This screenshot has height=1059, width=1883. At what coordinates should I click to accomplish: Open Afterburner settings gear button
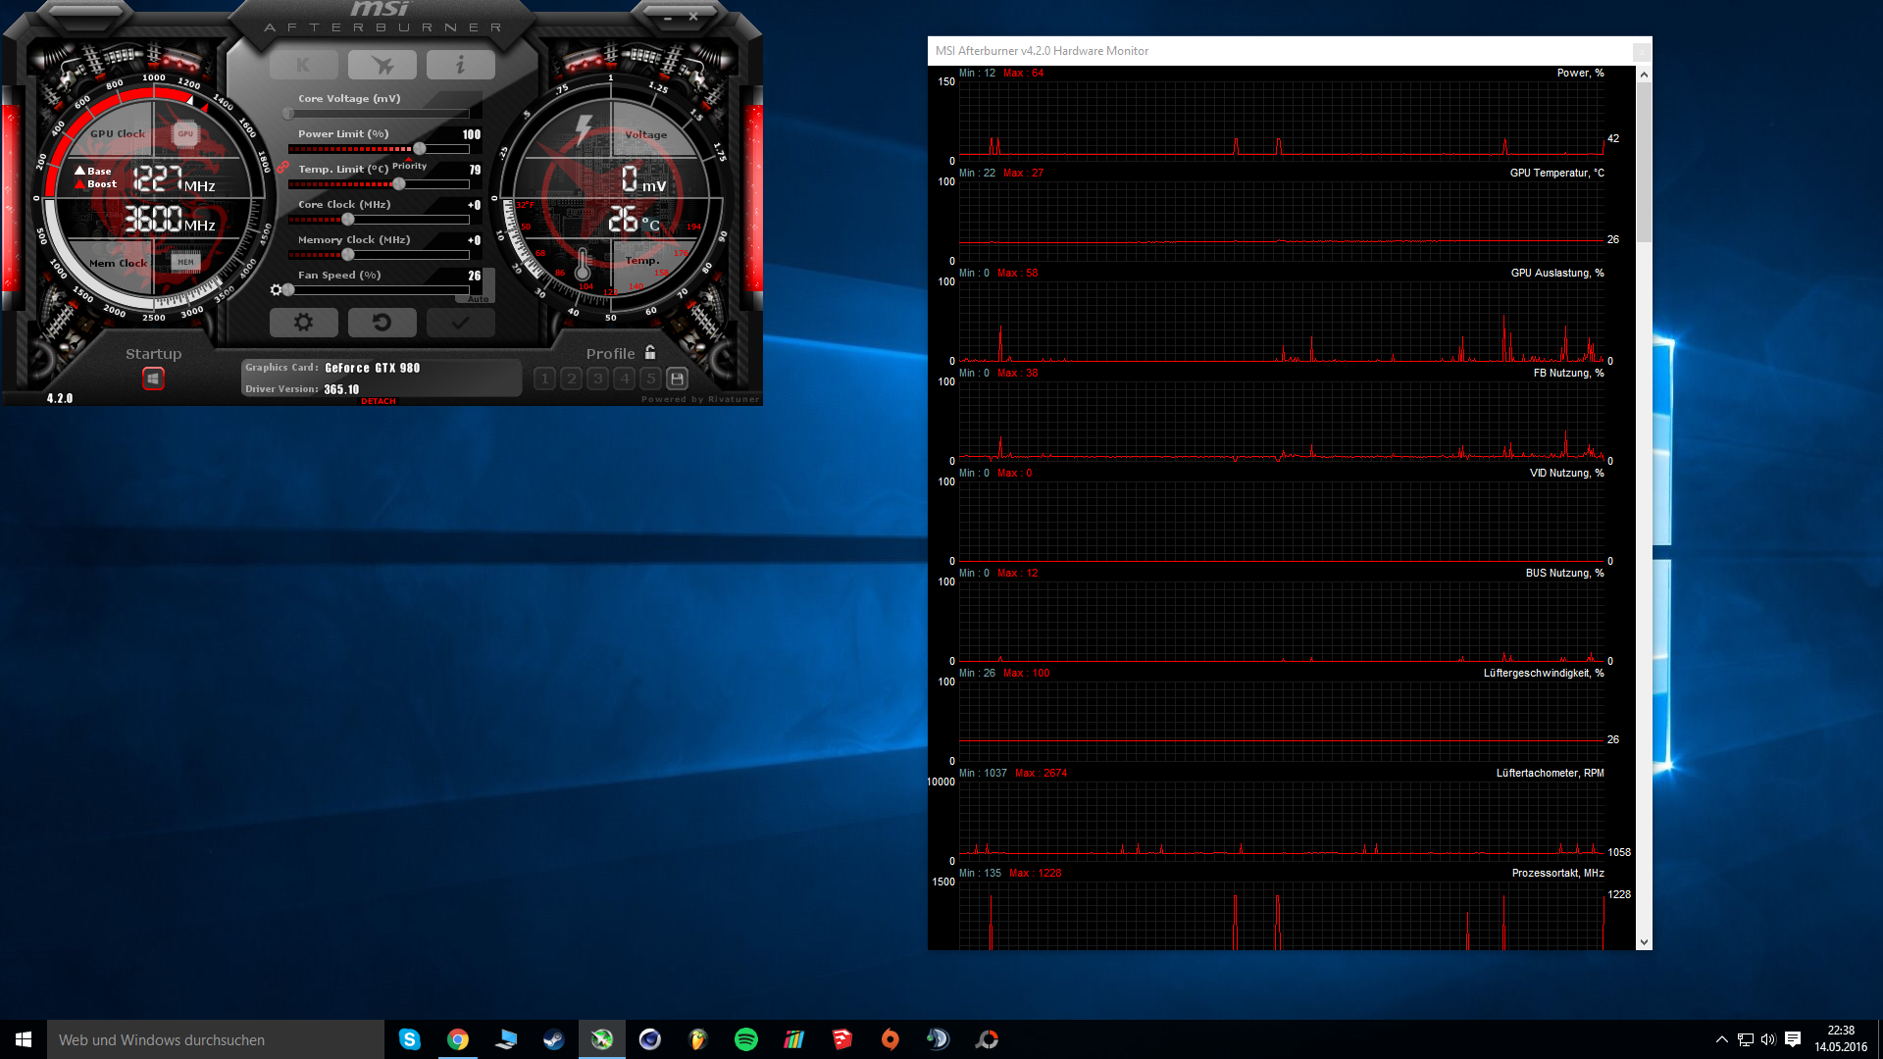click(304, 322)
